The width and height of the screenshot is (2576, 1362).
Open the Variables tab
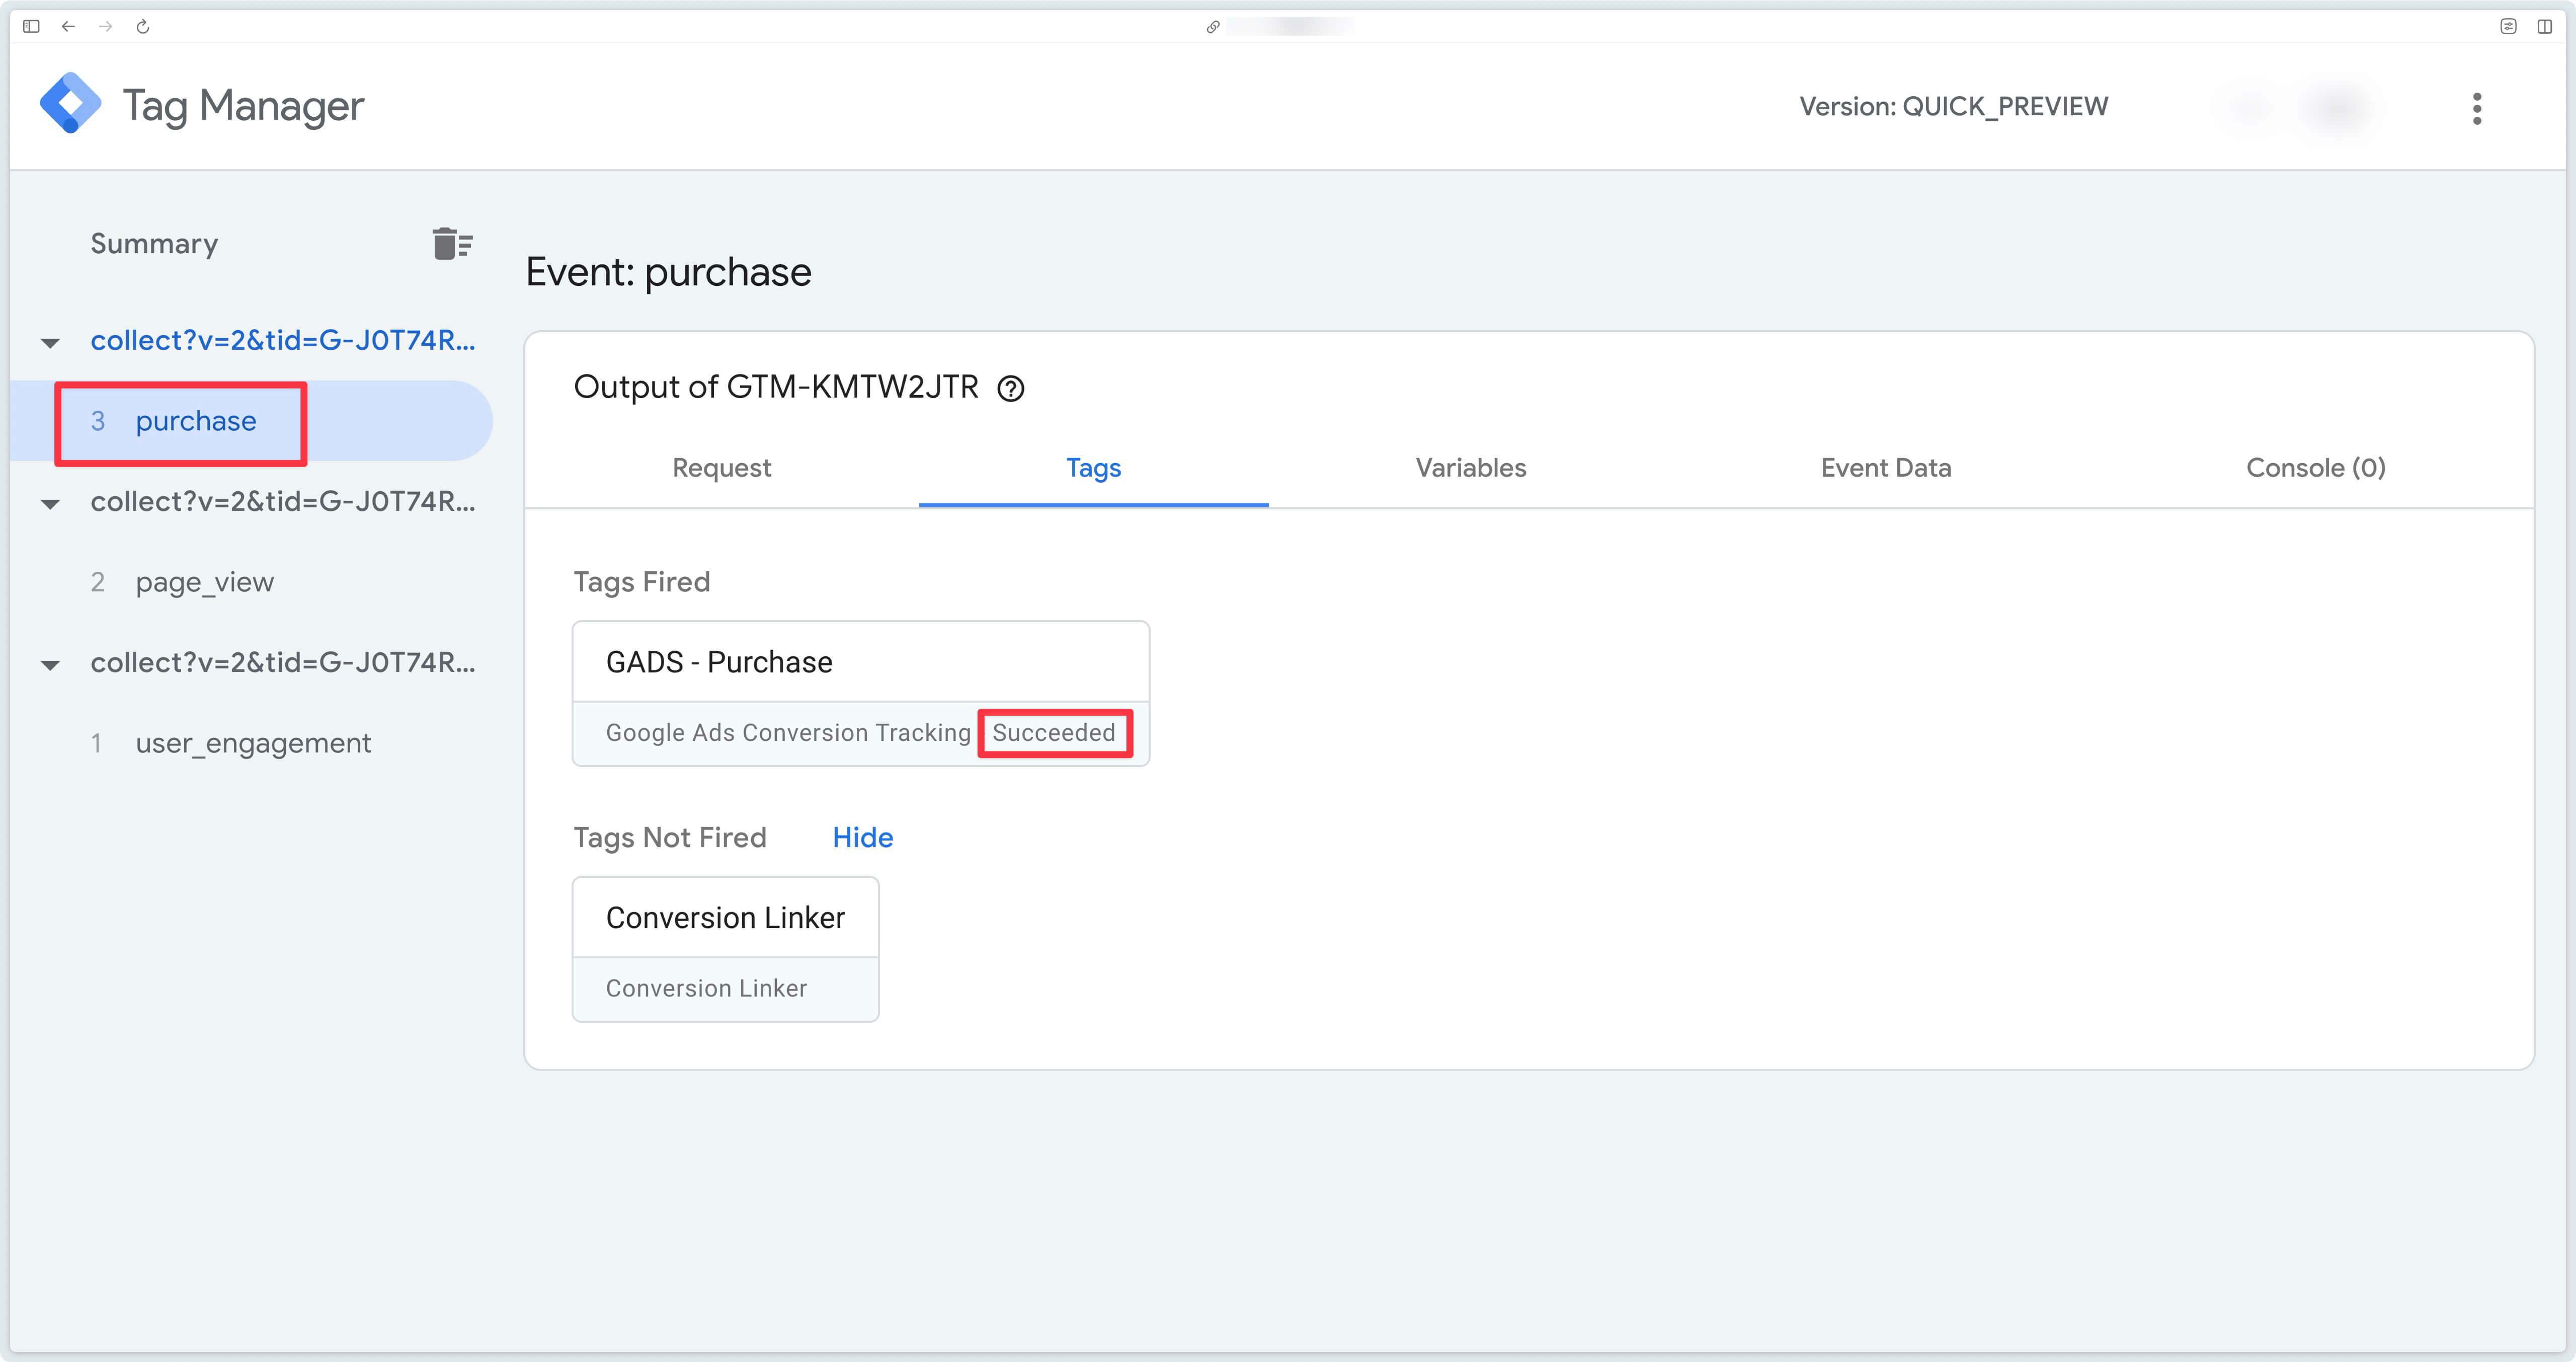[1470, 468]
